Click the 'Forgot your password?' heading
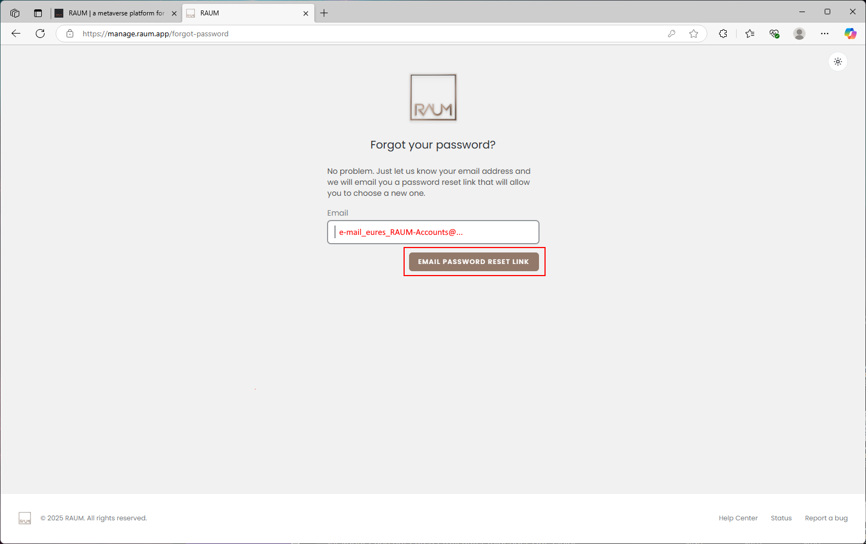This screenshot has width=866, height=544. 433,145
